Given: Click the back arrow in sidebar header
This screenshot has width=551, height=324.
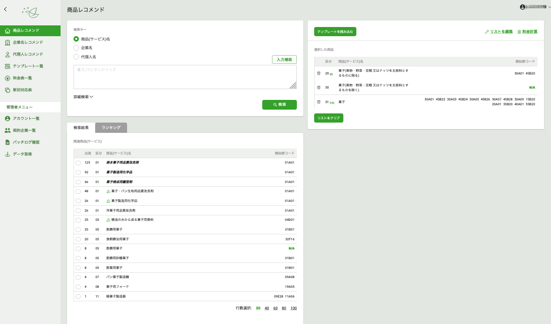Looking at the screenshot, I should 5,9.
